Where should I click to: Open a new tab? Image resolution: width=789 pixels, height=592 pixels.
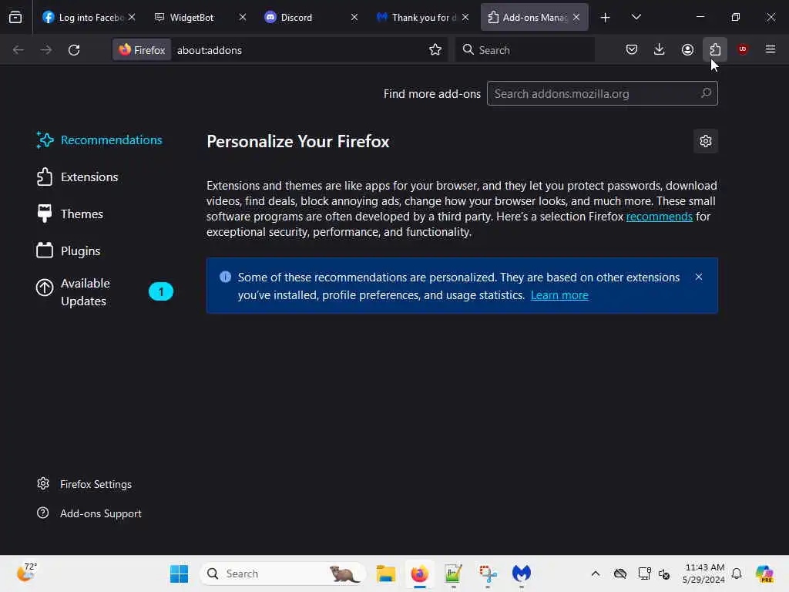coord(606,18)
